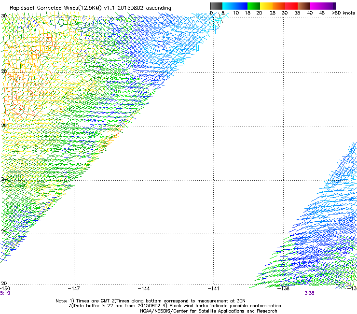Click the longitude label '-150'
The image size is (357, 314).
click(x=5, y=288)
